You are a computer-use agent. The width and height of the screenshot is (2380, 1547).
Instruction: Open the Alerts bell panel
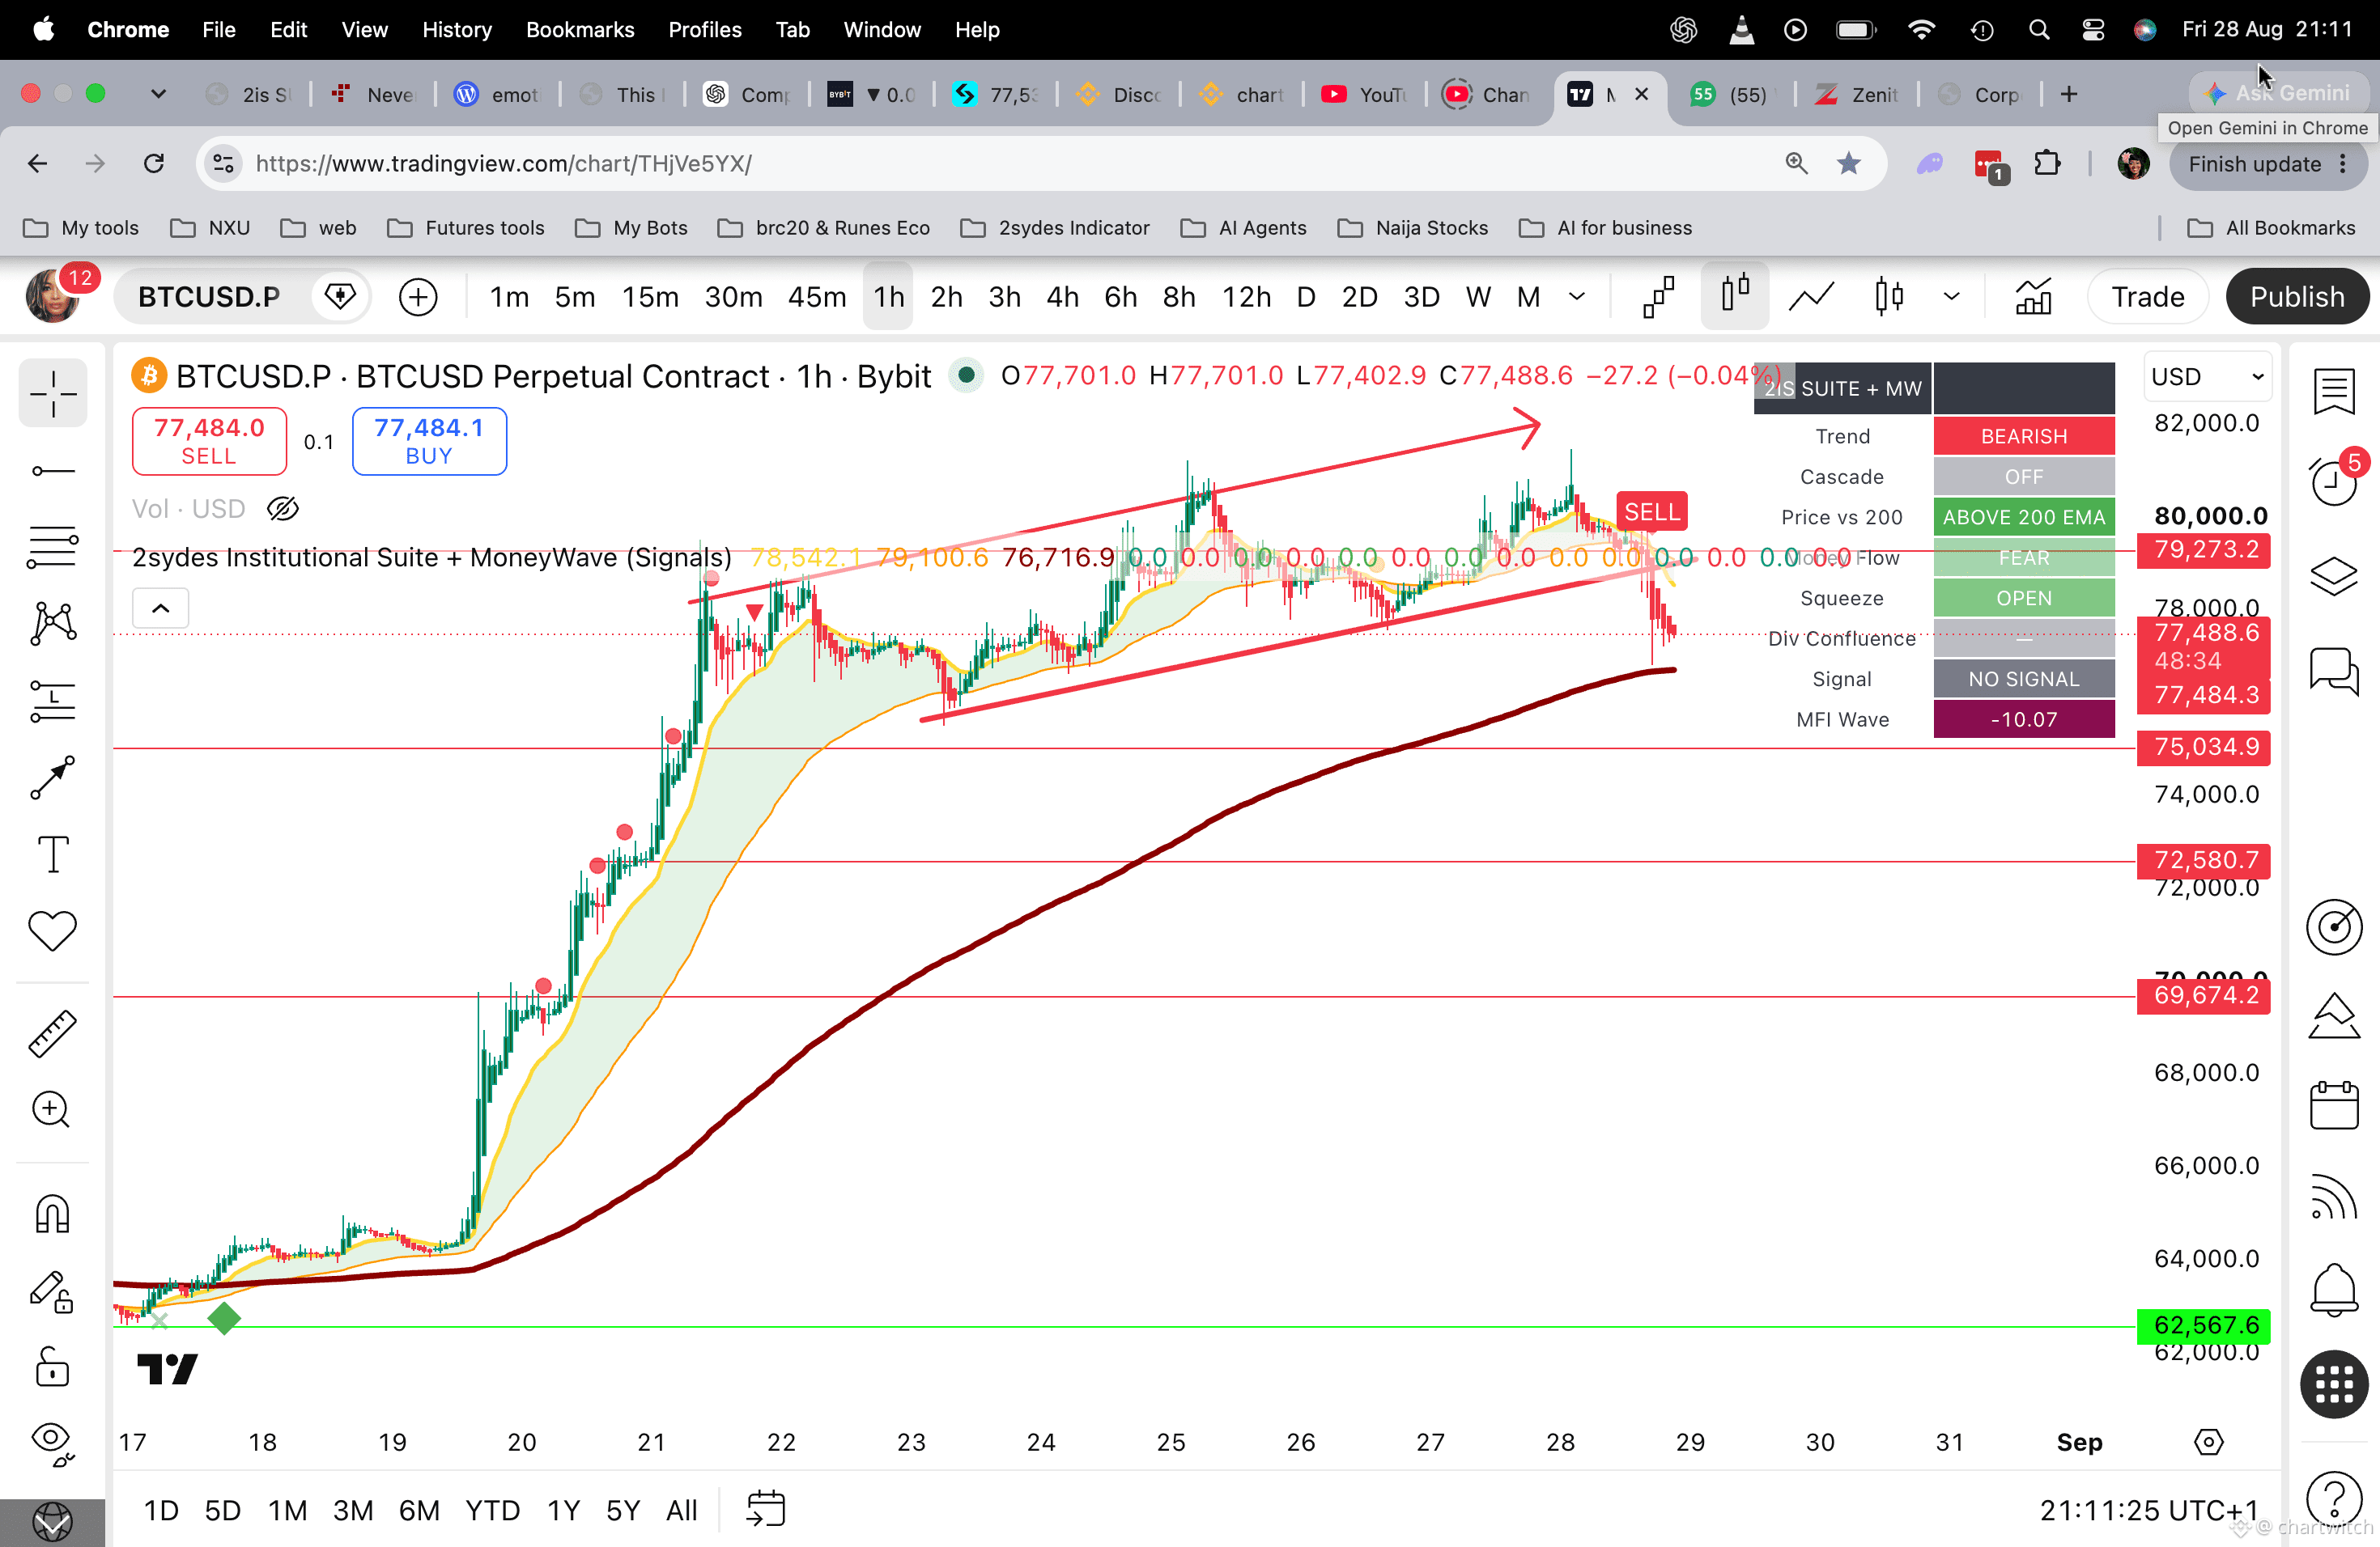(2334, 1291)
